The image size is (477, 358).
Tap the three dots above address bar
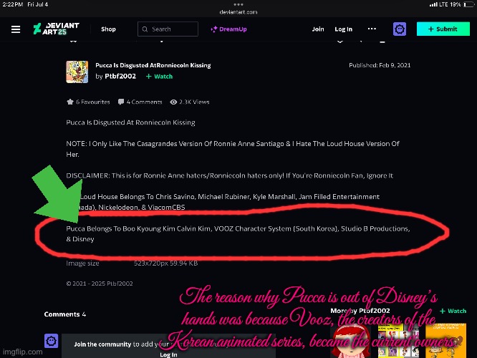click(238, 4)
